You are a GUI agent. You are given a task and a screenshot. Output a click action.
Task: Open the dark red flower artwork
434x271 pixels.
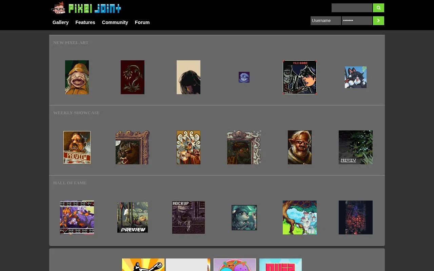pos(133,77)
